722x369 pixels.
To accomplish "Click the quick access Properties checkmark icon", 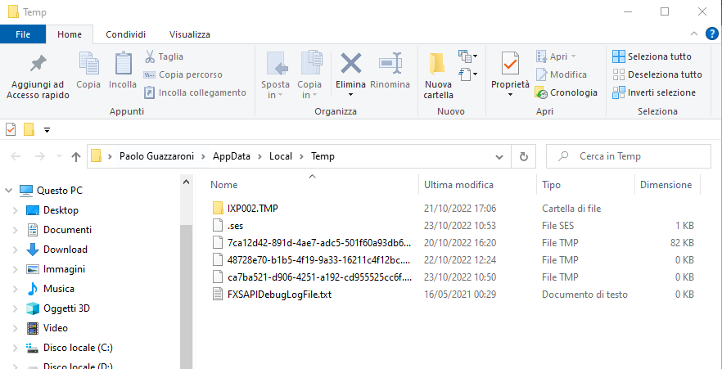I will point(11,130).
